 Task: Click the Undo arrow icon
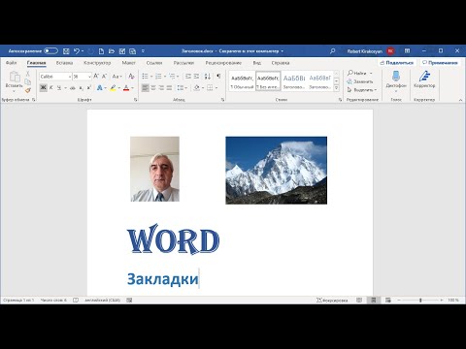(77, 51)
